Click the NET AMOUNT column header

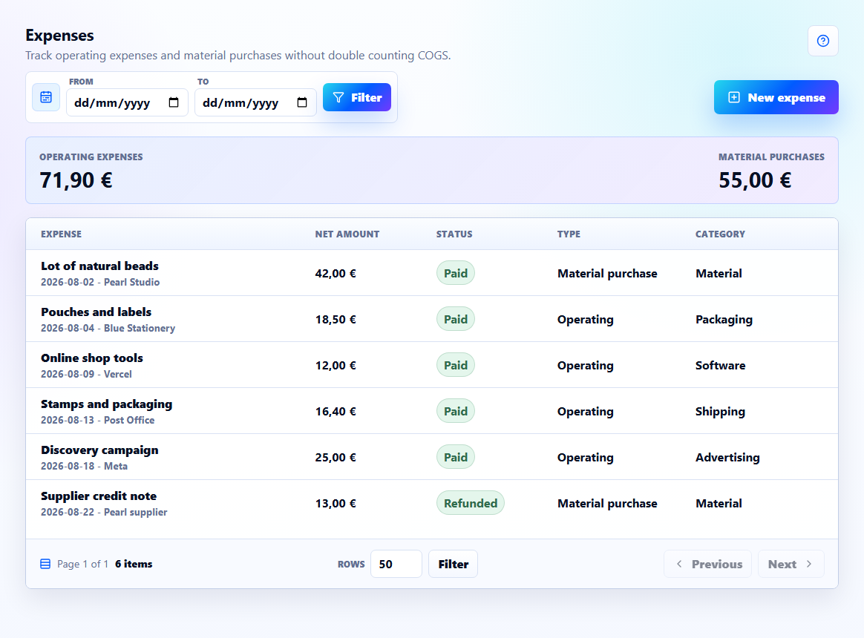347,234
